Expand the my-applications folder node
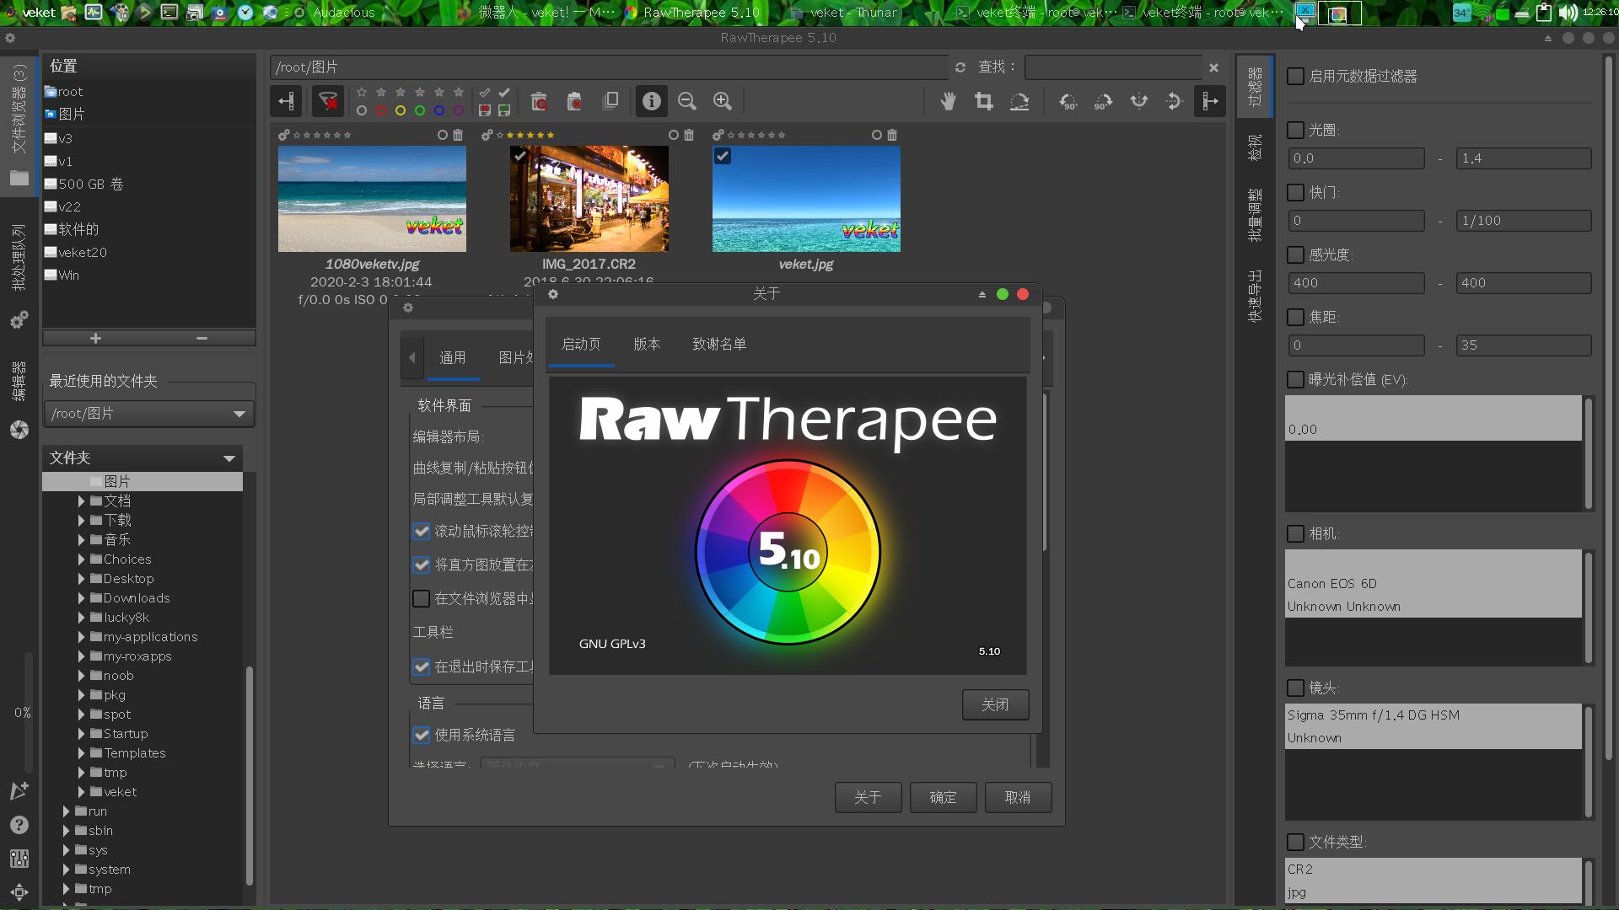 coord(81,637)
